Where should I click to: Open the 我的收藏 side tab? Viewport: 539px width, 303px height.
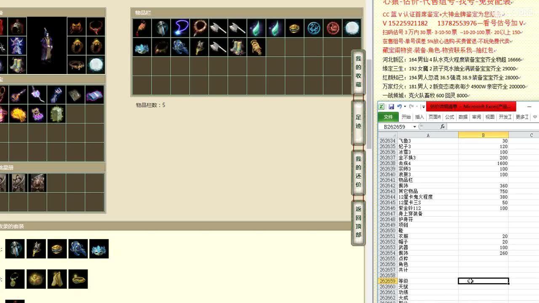click(358, 72)
